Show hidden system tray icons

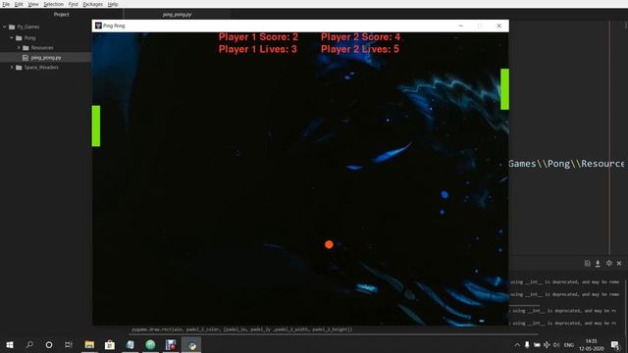[517, 344]
